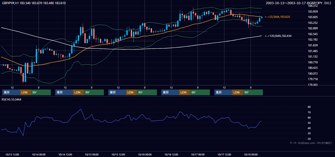335x157 pixels.
Task: Click the 184.312 price axis label
Action: tap(313, 6)
